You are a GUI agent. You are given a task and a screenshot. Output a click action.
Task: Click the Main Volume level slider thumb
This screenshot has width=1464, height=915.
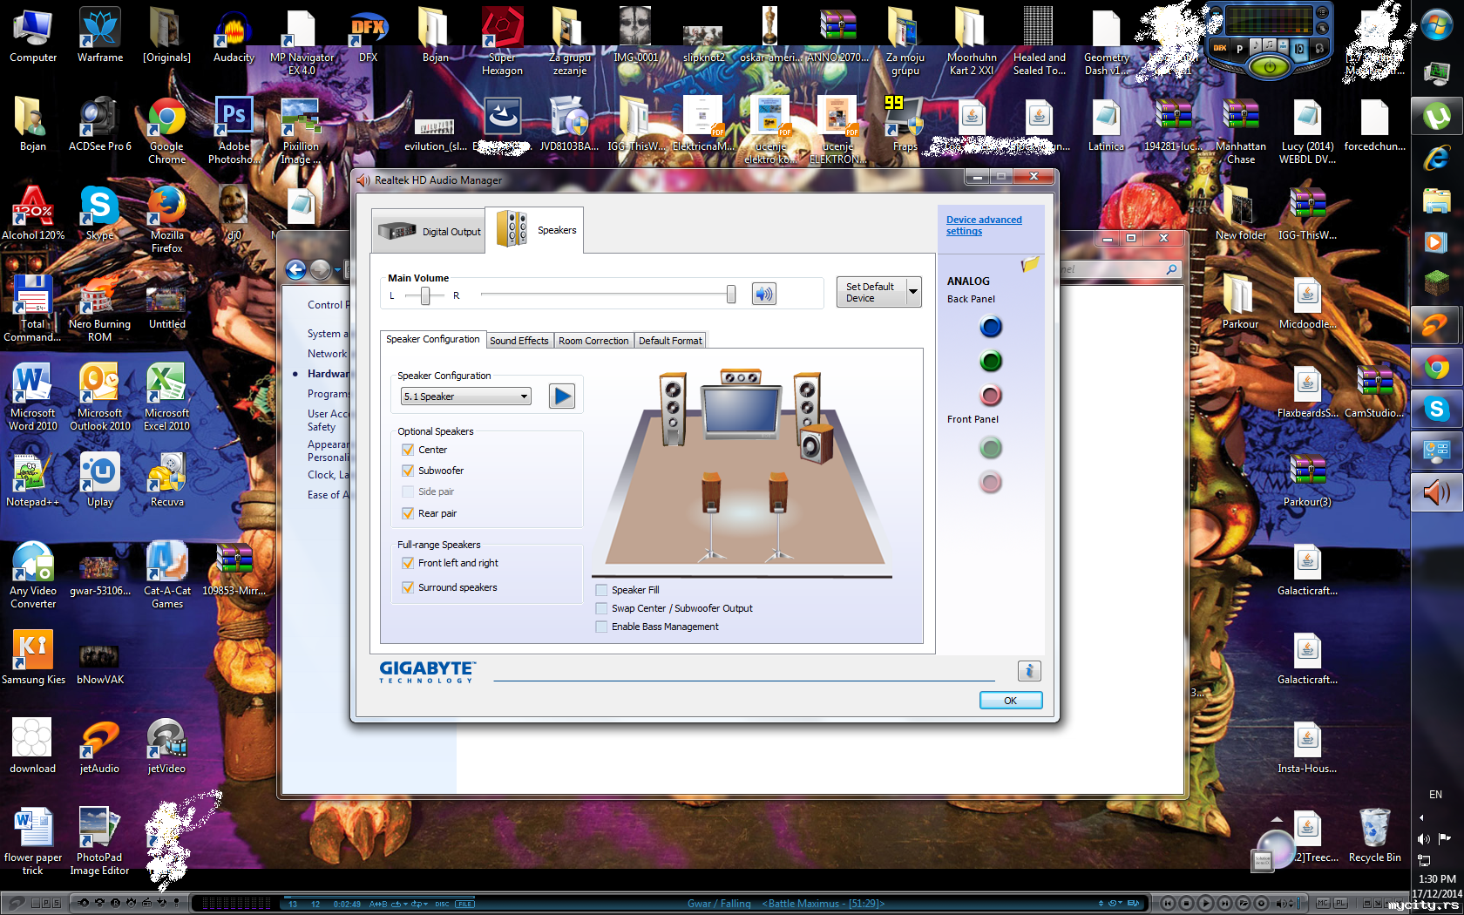731,295
